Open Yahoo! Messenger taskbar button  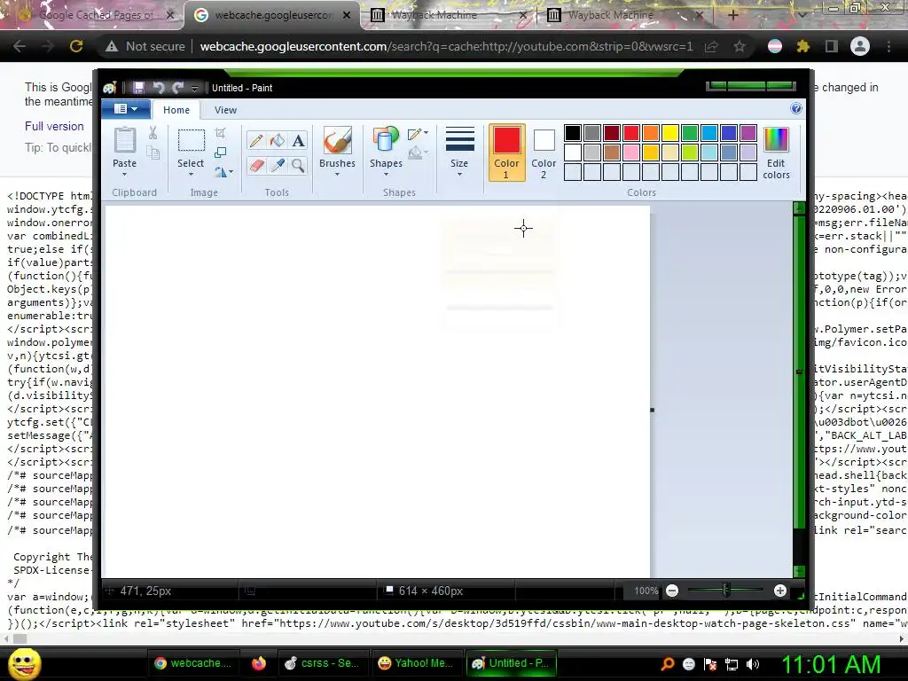click(x=417, y=663)
